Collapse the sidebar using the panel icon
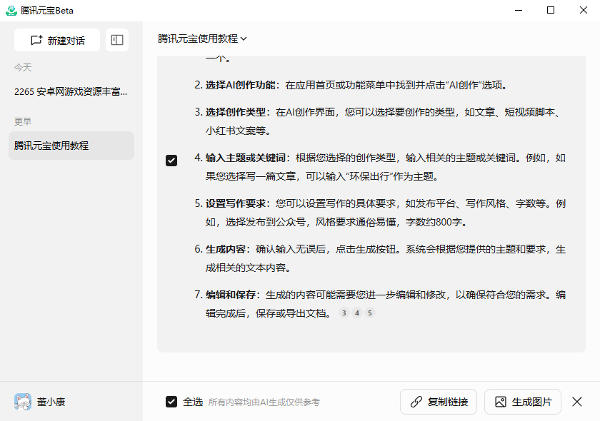Screen dimensions: 600x421 [116, 40]
